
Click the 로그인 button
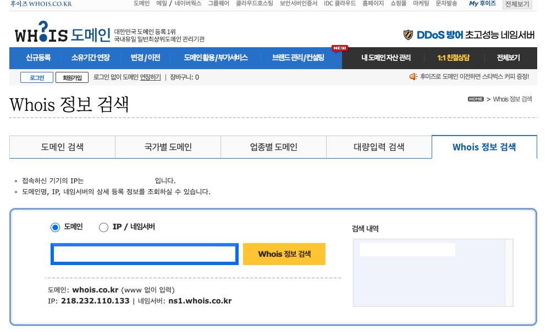pos(37,77)
